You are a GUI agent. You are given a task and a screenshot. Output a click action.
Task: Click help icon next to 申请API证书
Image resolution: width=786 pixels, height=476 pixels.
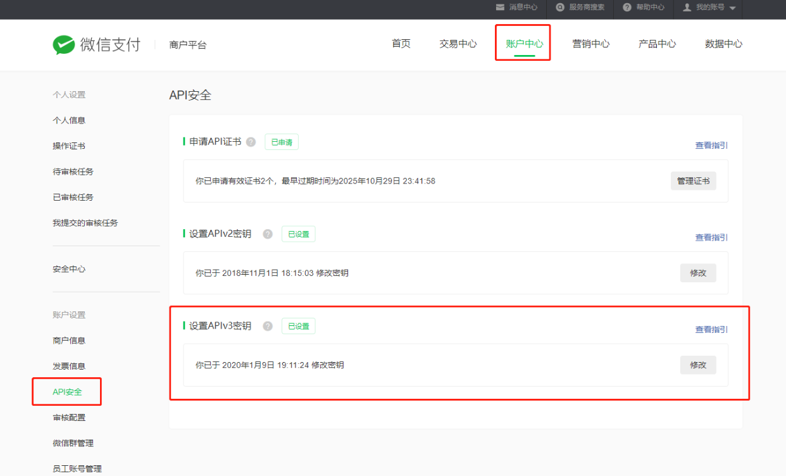[x=251, y=142]
